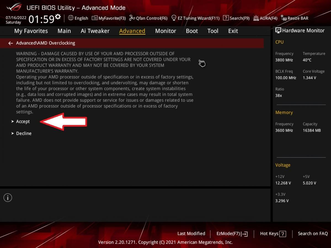Image resolution: width=331 pixels, height=248 pixels.
Task: Click the CPU Temperature value 40°C
Action: (307, 60)
